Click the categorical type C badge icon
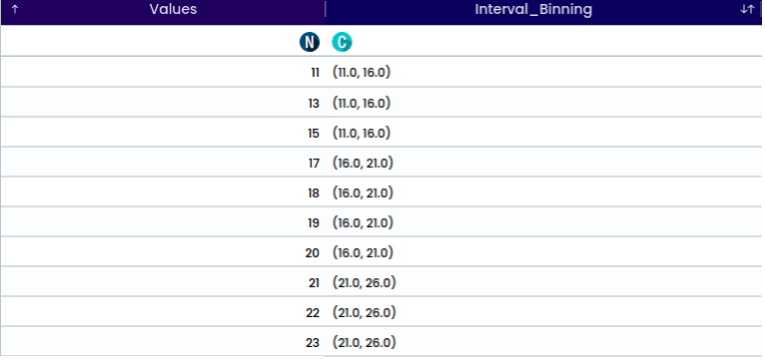Viewport: 765px width, 364px height. pyautogui.click(x=342, y=43)
